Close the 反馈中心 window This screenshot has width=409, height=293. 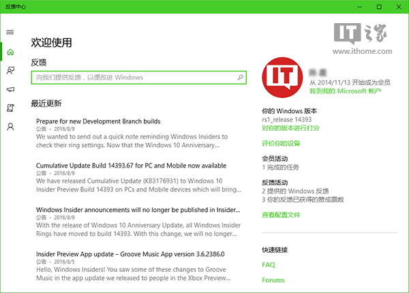tap(399, 7)
